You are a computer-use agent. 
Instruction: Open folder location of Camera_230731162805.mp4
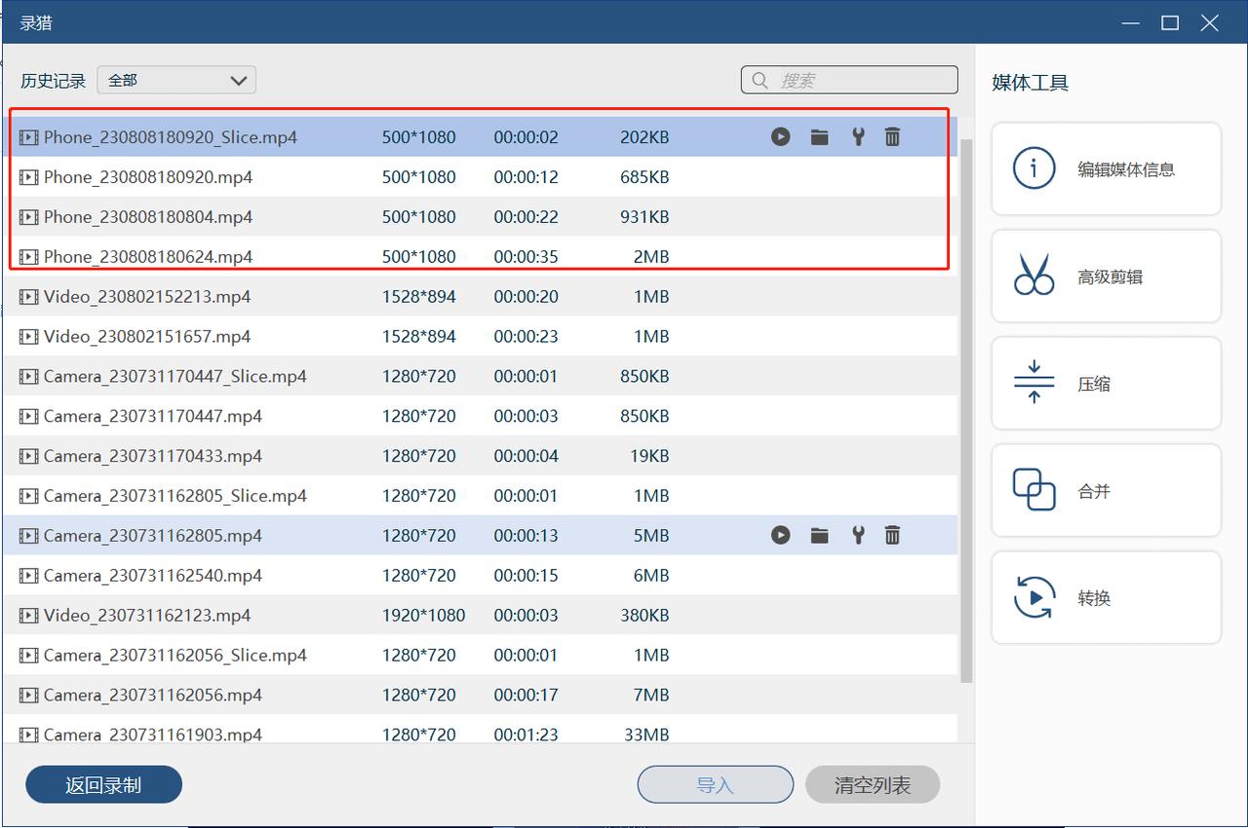[819, 535]
